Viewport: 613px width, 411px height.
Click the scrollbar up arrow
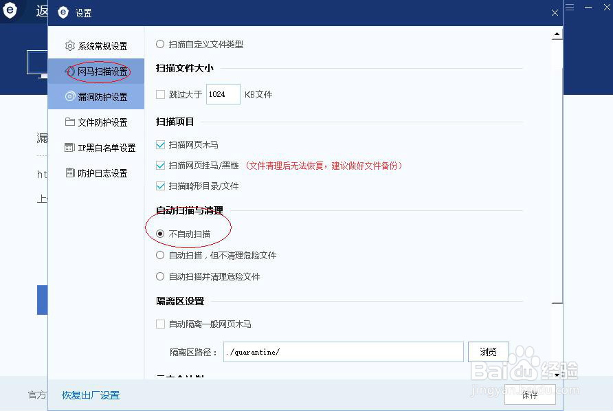click(557, 35)
